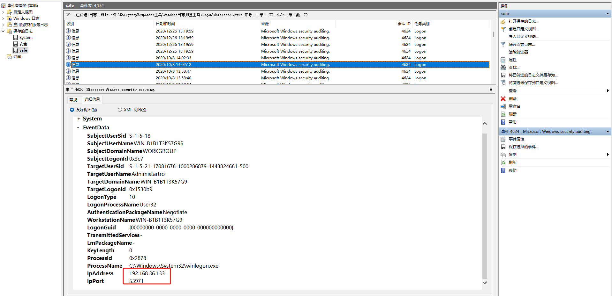Sort by 事件 ID column header

pyautogui.click(x=374, y=24)
